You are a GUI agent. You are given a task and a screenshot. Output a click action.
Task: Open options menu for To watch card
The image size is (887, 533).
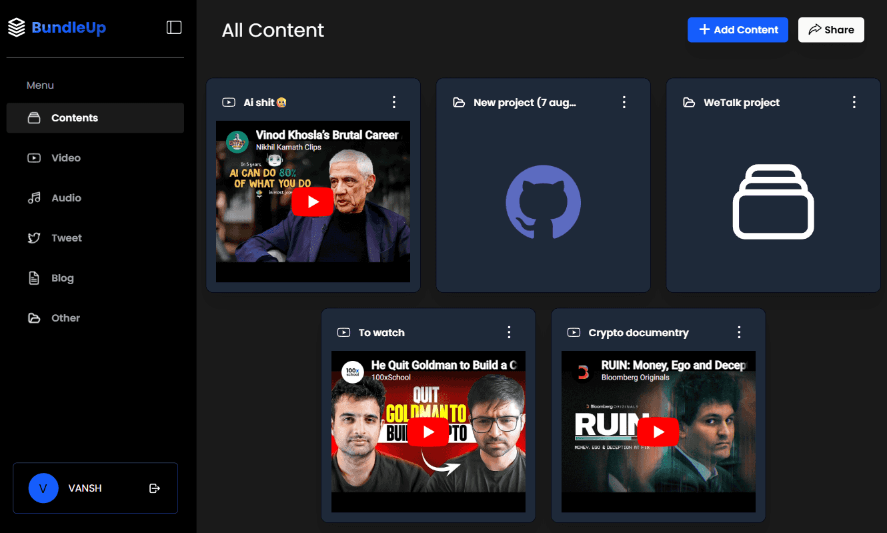coord(510,332)
